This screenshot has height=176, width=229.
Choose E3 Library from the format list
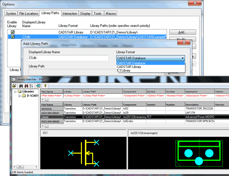(x=151, y=71)
